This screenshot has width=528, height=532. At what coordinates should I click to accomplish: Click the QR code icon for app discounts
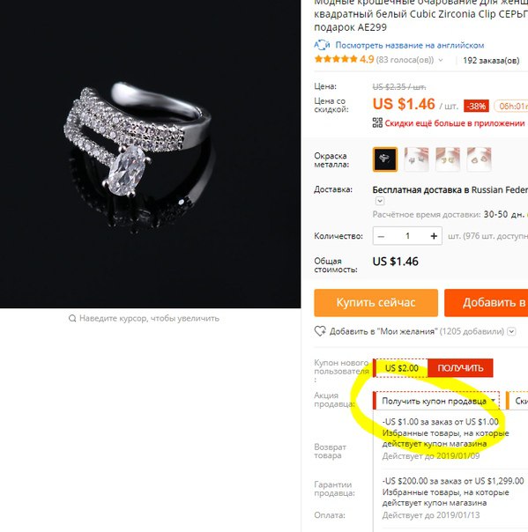[x=377, y=122]
